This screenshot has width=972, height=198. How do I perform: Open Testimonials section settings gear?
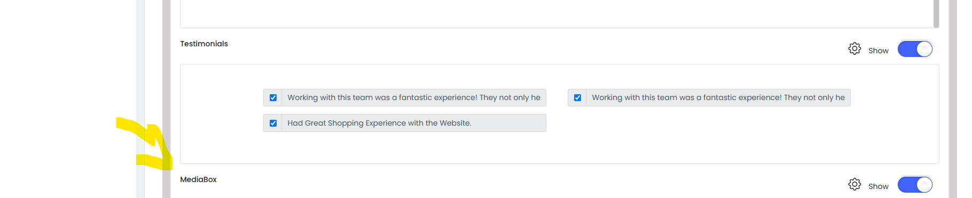(x=855, y=48)
